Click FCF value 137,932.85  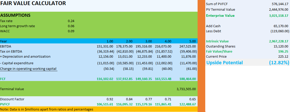coord(125,79)
